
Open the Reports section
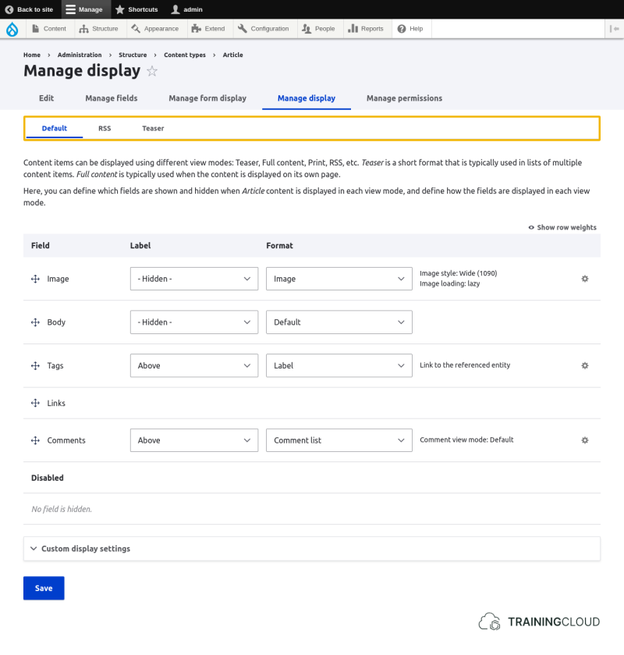coord(366,29)
